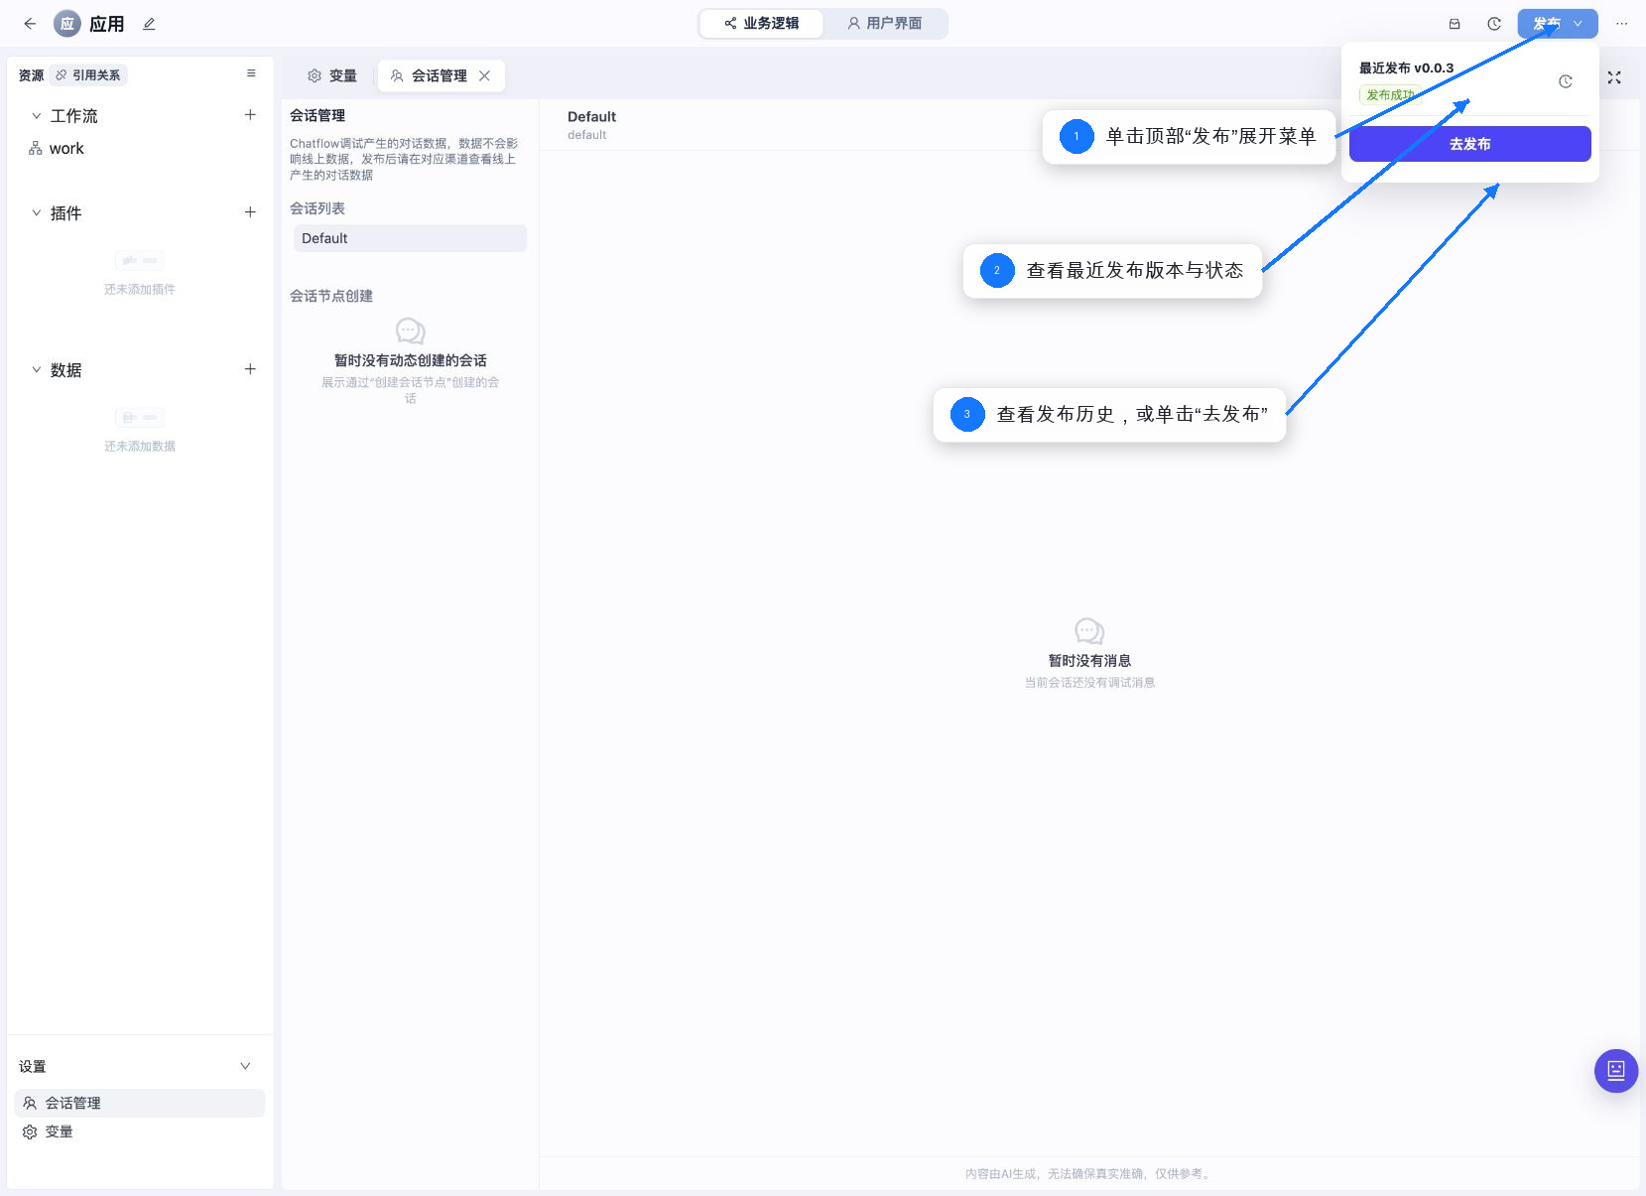1646x1196 pixels.
Task: Expand the 发布 dropdown chevron
Action: coord(1579,24)
